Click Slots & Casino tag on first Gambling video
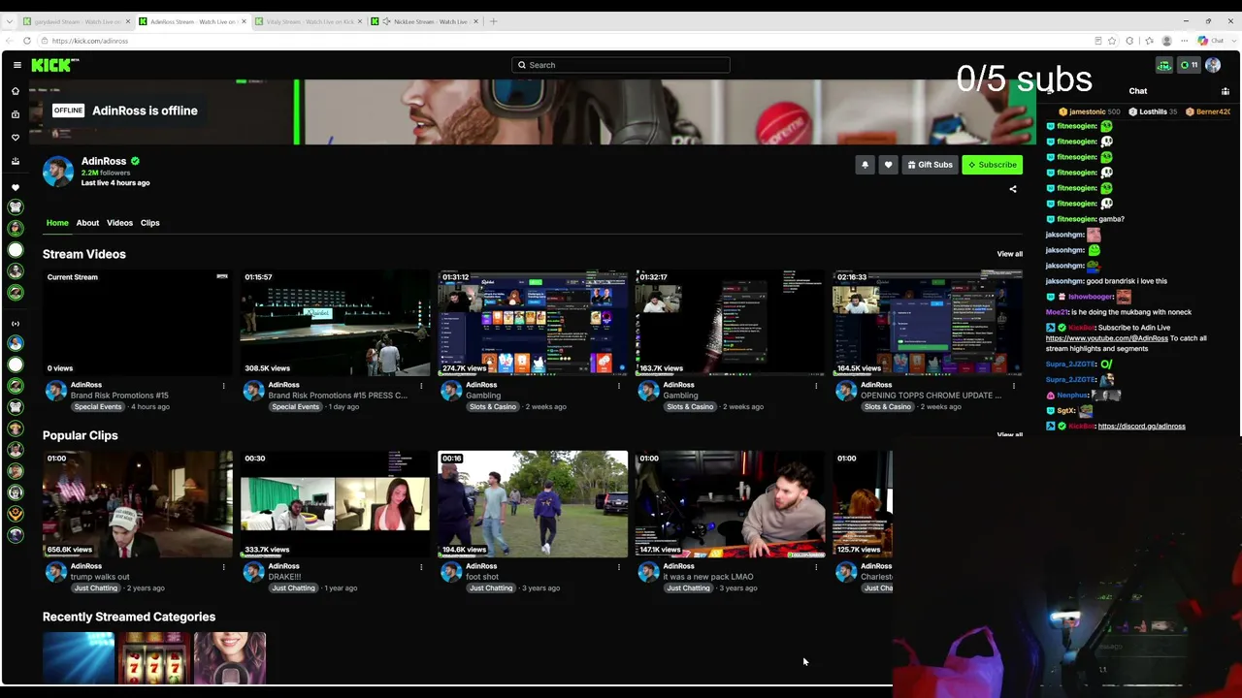 (492, 407)
